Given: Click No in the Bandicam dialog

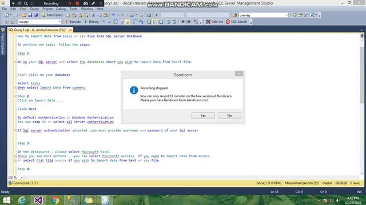Looking at the screenshot, I should pos(229,116).
